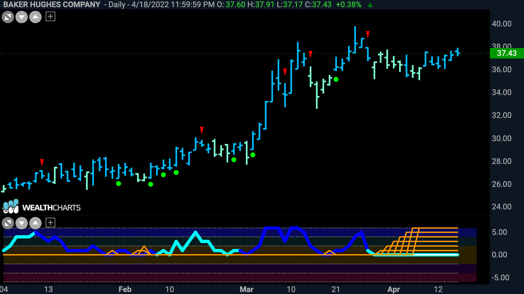Click the 32.00 price axis label
The image size is (524, 294).
coord(502,115)
